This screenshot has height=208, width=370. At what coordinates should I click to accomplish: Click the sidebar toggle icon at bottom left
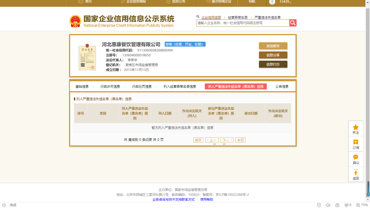pyautogui.click(x=4, y=205)
